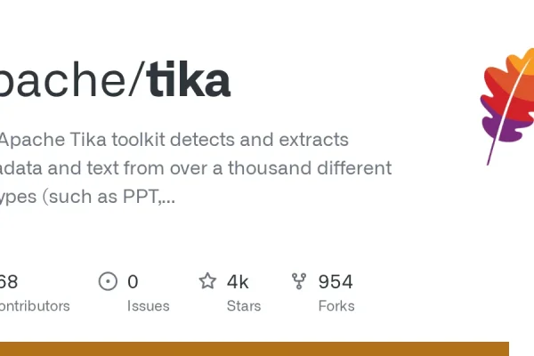This screenshot has width=534, height=356.
Task: Select the 4k stars count
Action: click(x=238, y=282)
